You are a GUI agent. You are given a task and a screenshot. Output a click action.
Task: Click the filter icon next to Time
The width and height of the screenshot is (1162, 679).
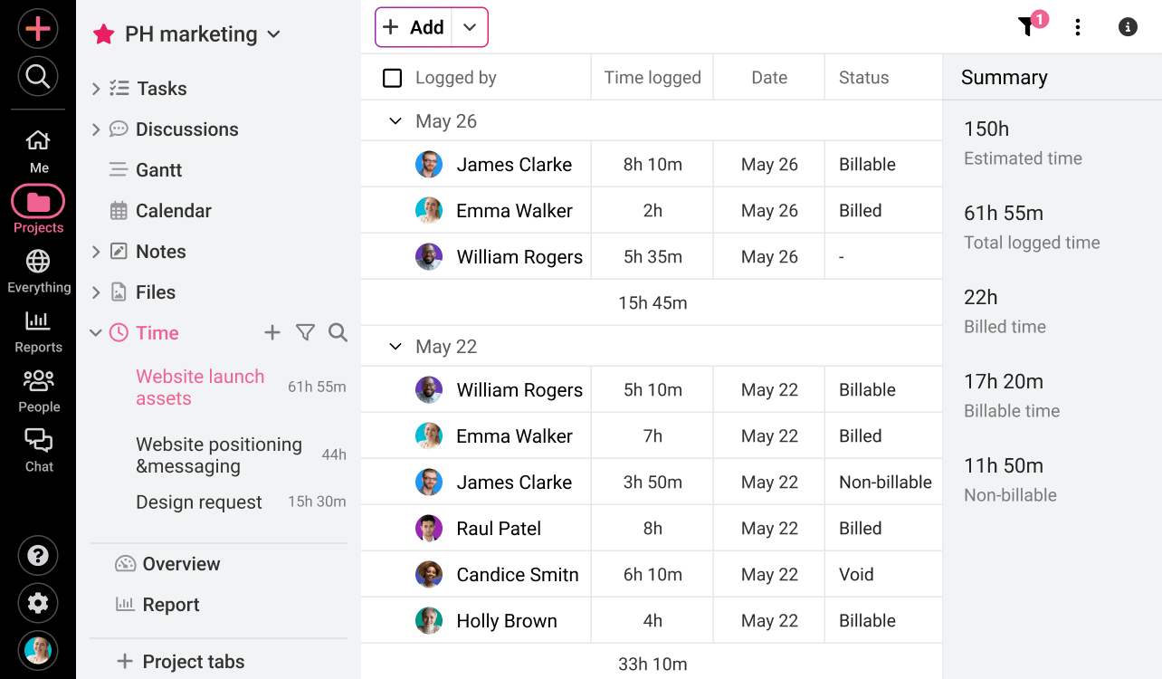point(305,332)
